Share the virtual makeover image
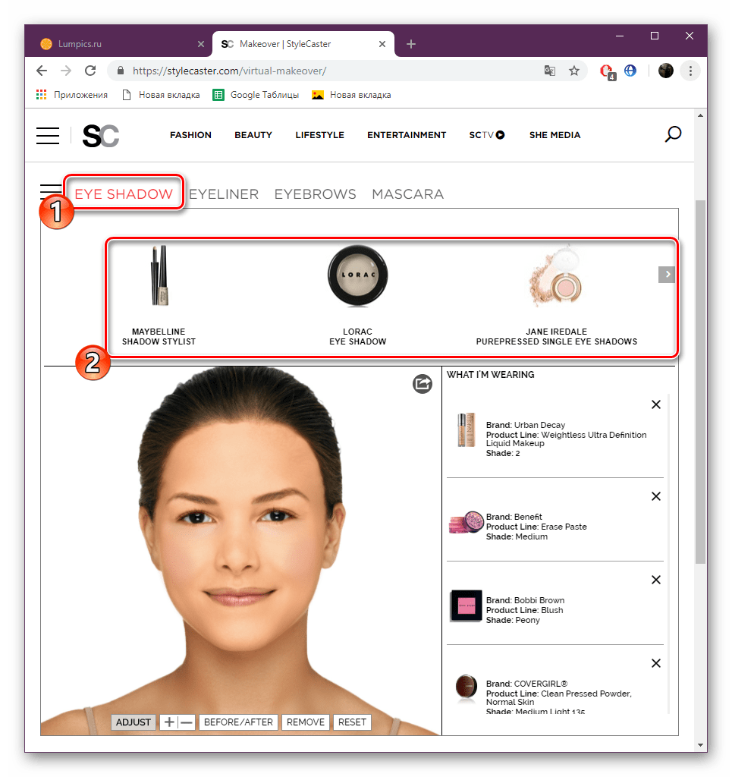Viewport: 732px width, 777px height. [x=422, y=384]
